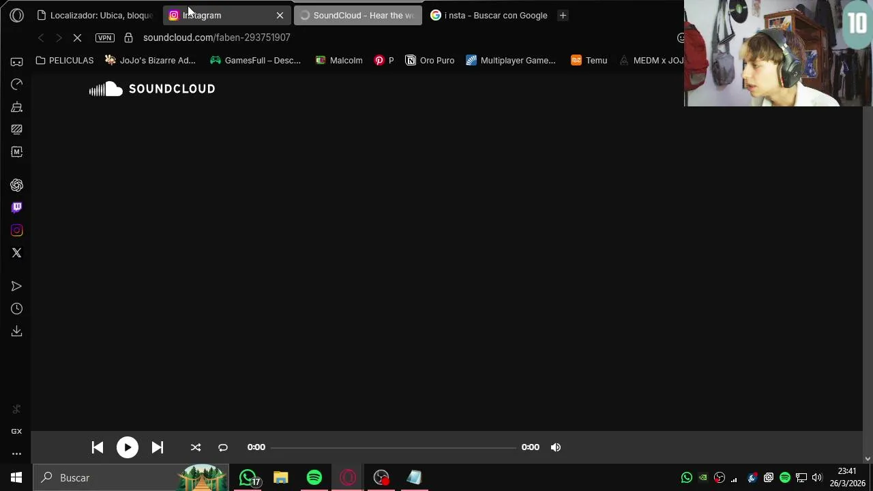Skip to next track in player

click(158, 447)
